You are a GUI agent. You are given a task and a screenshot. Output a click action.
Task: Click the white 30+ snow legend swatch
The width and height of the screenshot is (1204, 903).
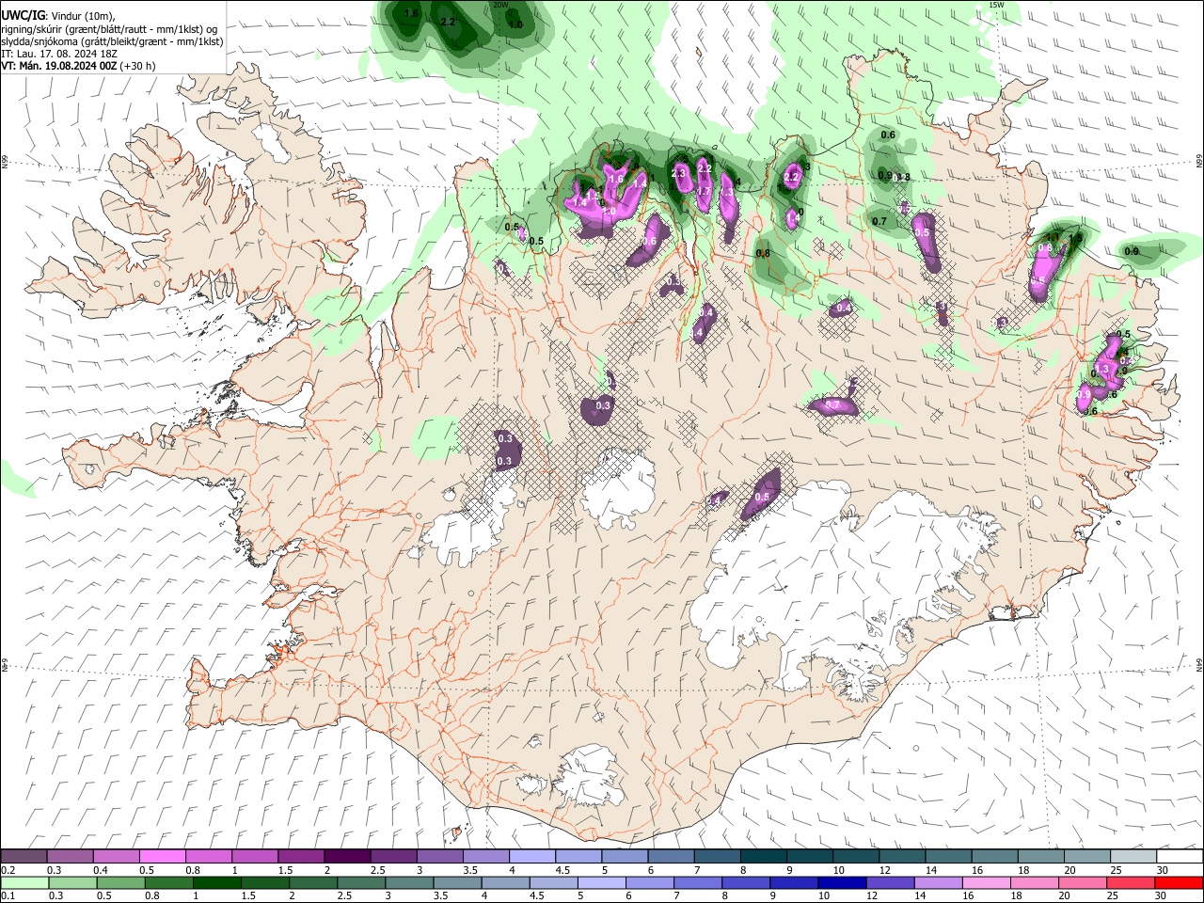pyautogui.click(x=1180, y=857)
